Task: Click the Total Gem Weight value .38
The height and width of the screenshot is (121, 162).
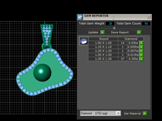Action: coord(110,24)
